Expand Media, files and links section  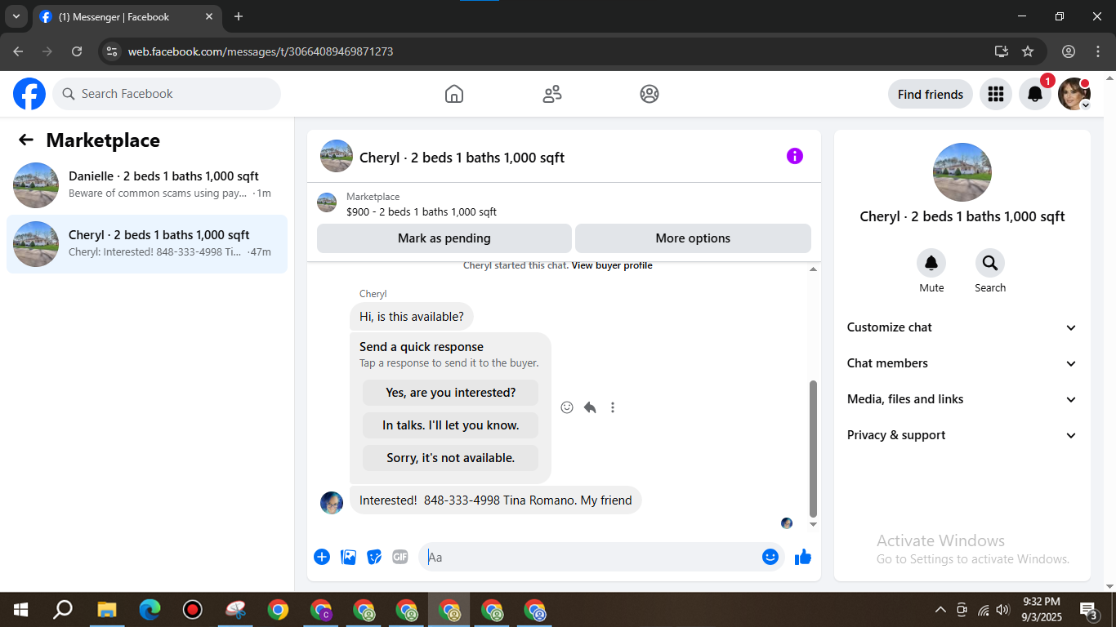pos(962,399)
